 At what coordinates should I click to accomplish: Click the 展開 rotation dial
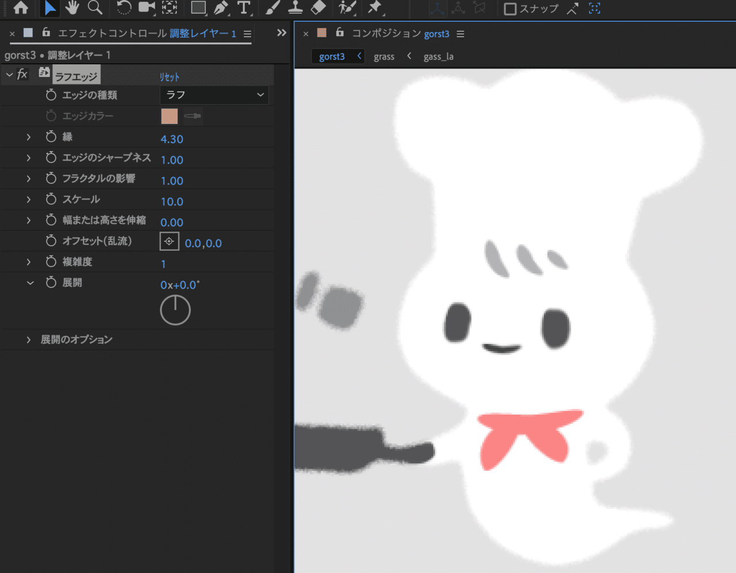tap(175, 310)
